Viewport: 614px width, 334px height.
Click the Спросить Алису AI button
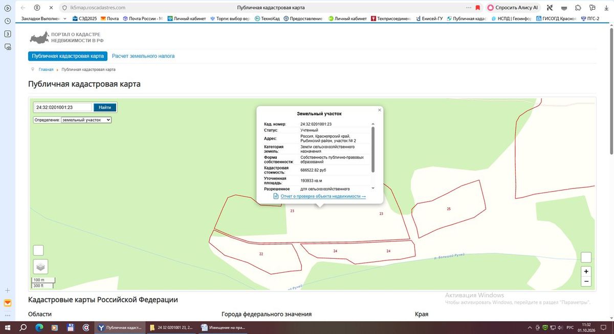coord(513,8)
